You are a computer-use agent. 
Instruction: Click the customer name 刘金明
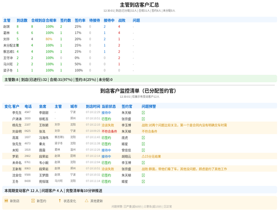[17, 131]
